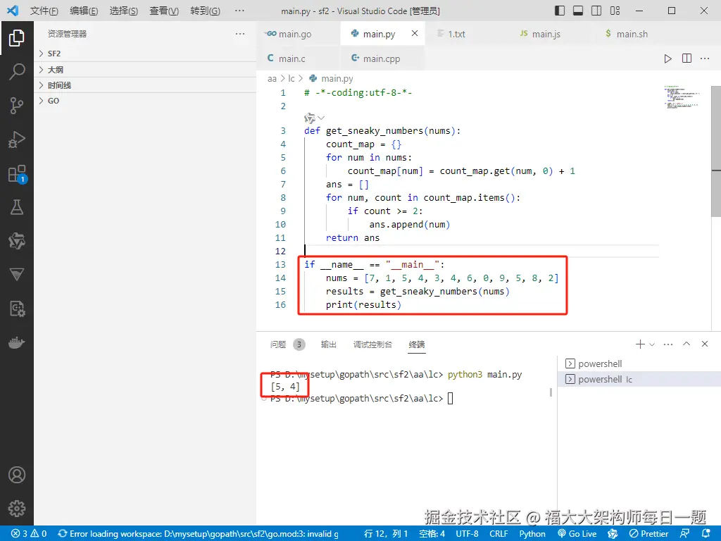Click the code lens icon above line 3
This screenshot has width=721, height=541.
coord(310,118)
